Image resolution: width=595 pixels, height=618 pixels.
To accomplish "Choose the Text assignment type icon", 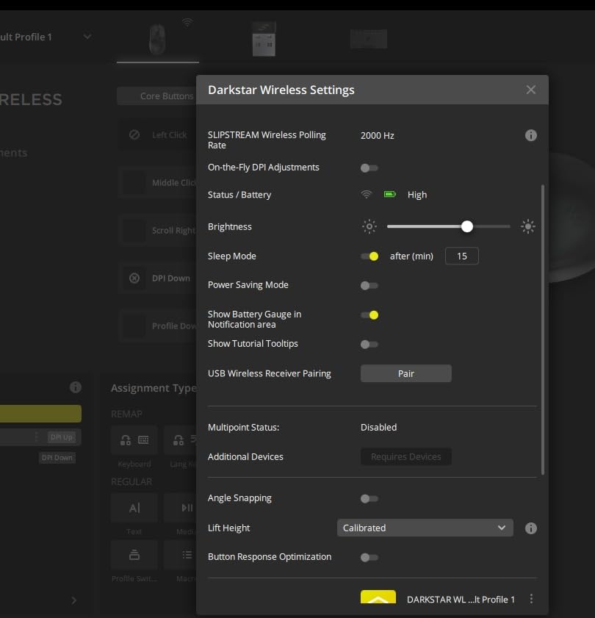I will pos(134,508).
